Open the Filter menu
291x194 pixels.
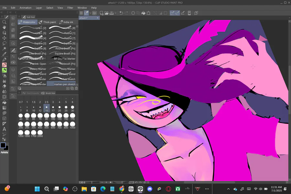click(70, 8)
